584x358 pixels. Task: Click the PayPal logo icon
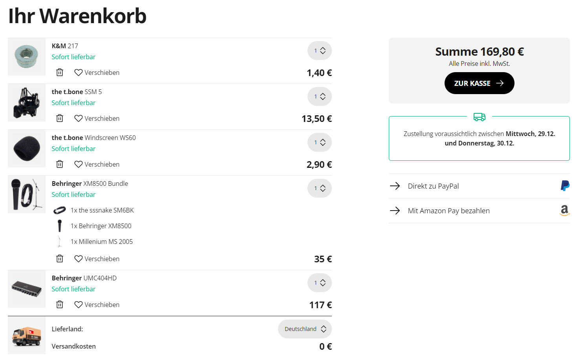pyautogui.click(x=565, y=186)
